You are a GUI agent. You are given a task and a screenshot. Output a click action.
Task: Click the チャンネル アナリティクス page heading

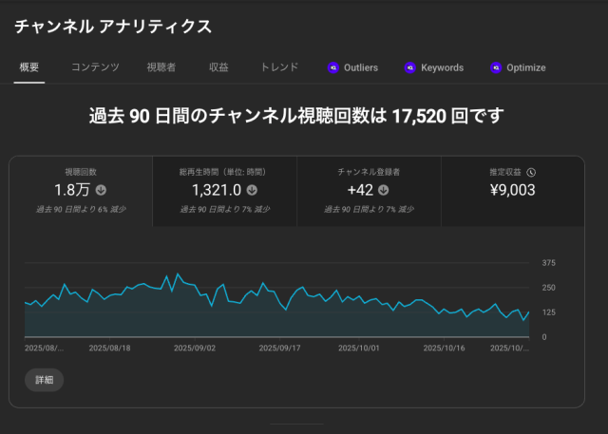(x=112, y=26)
